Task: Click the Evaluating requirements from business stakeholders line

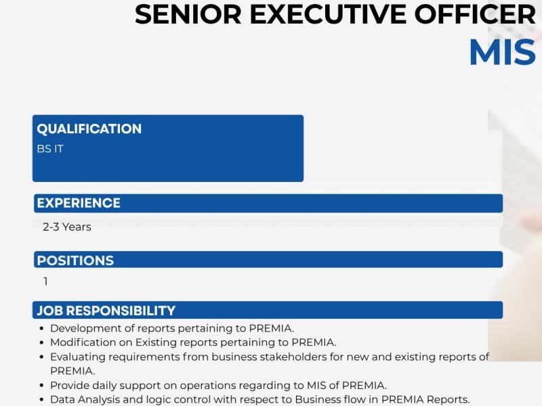Action: 270,357
